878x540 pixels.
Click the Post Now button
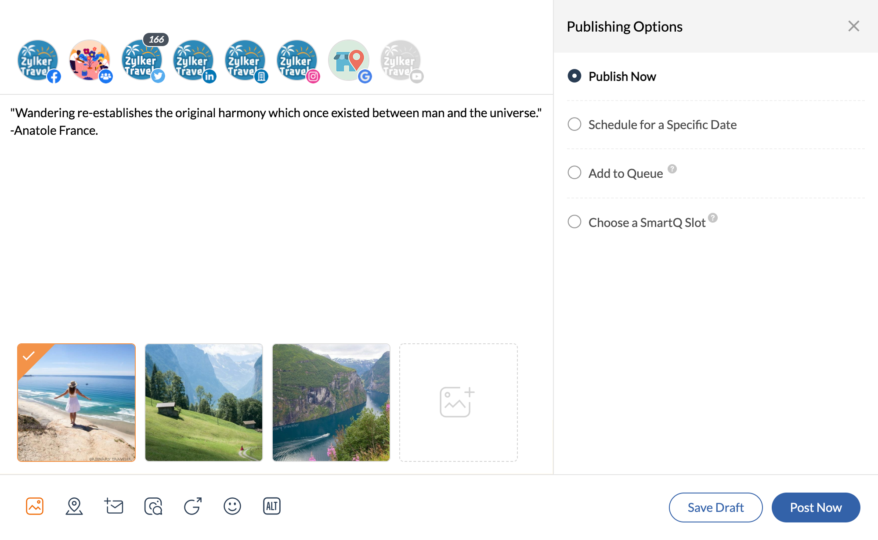816,508
